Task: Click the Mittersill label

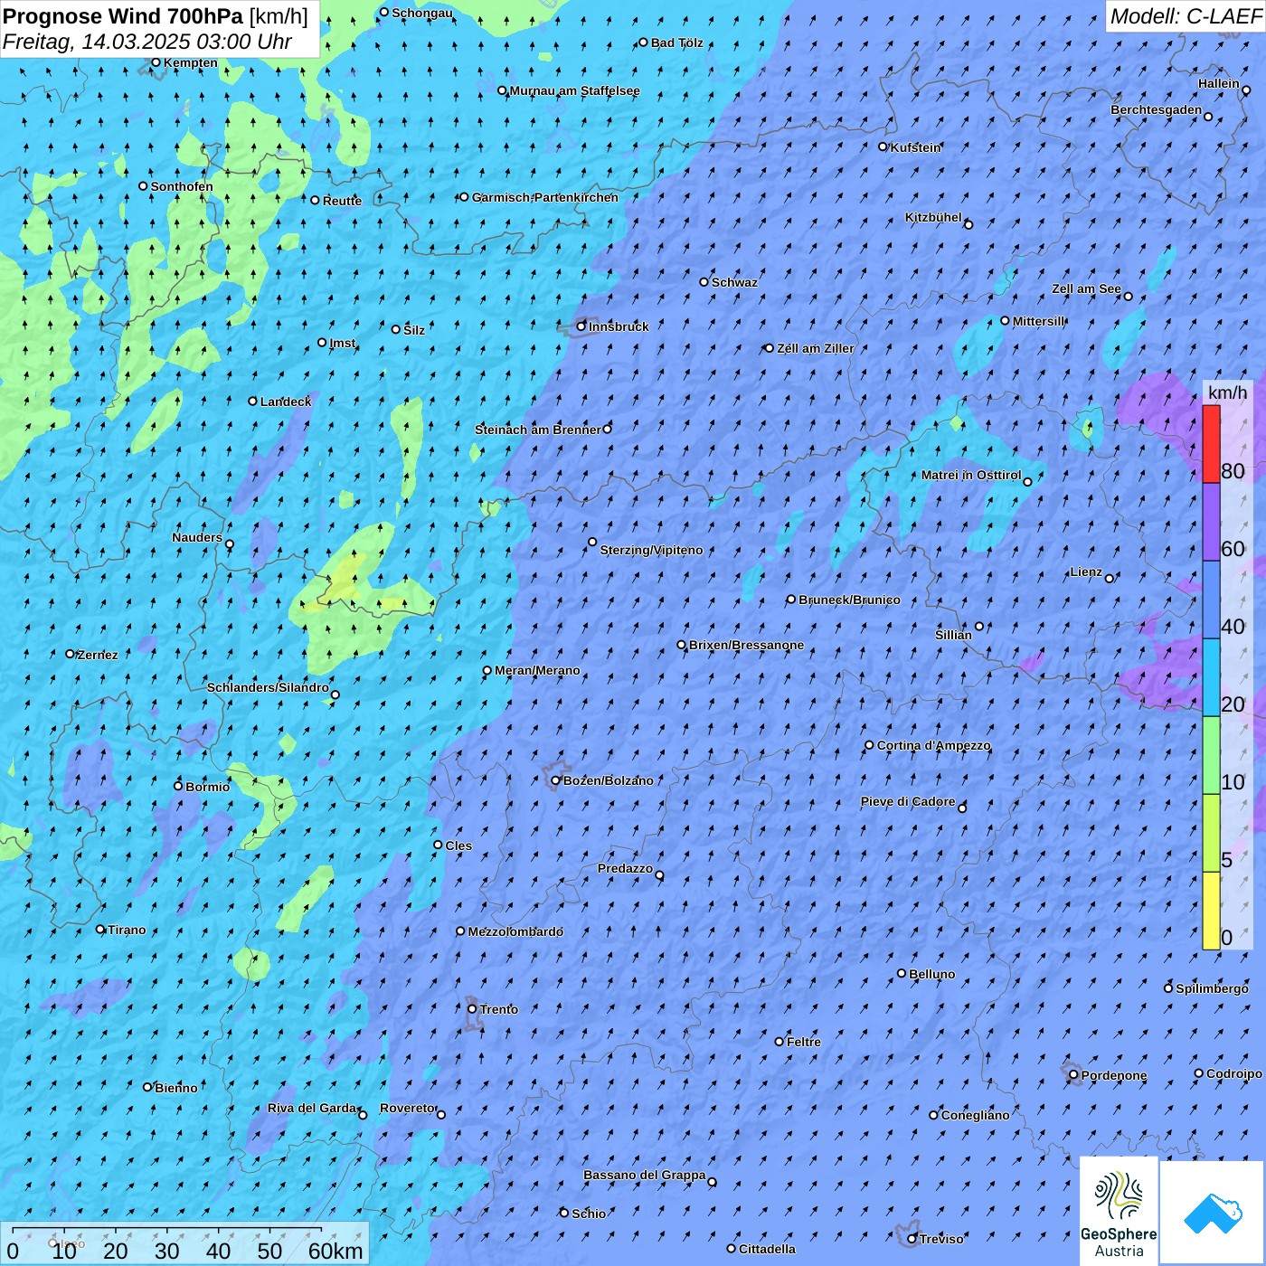Action: pos(1039,321)
